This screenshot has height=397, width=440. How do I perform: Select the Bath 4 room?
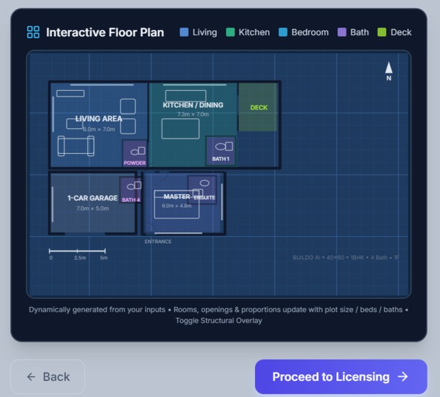coord(130,190)
